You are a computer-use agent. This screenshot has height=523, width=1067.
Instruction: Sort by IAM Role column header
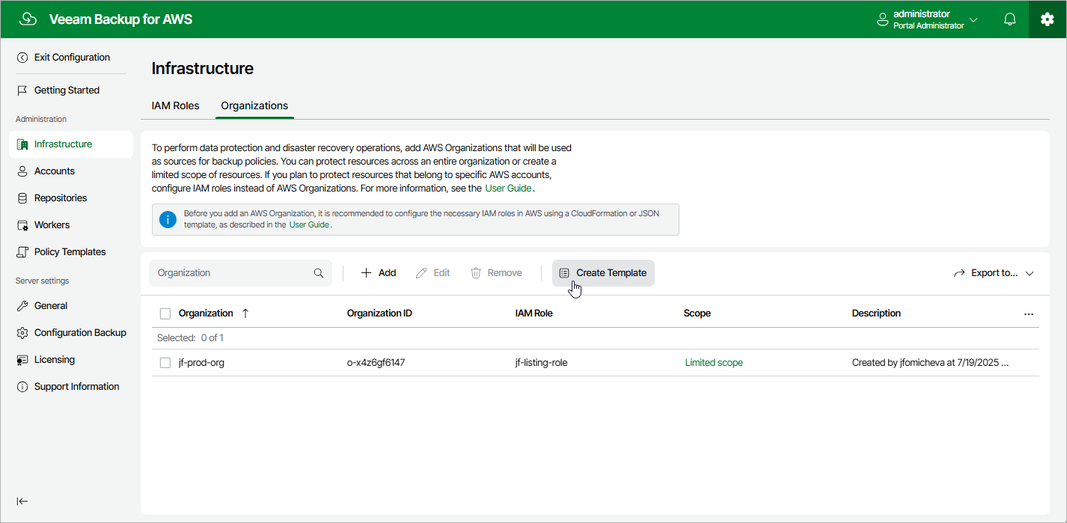[x=534, y=314]
